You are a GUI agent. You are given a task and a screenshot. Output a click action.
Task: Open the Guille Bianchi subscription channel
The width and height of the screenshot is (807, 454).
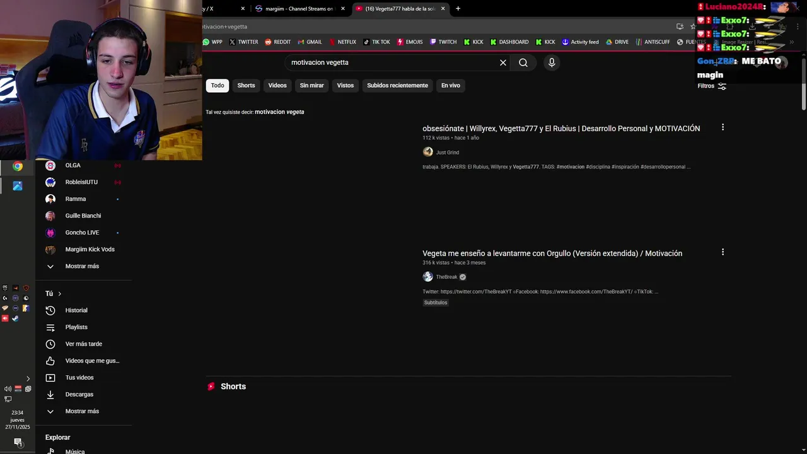click(x=83, y=216)
